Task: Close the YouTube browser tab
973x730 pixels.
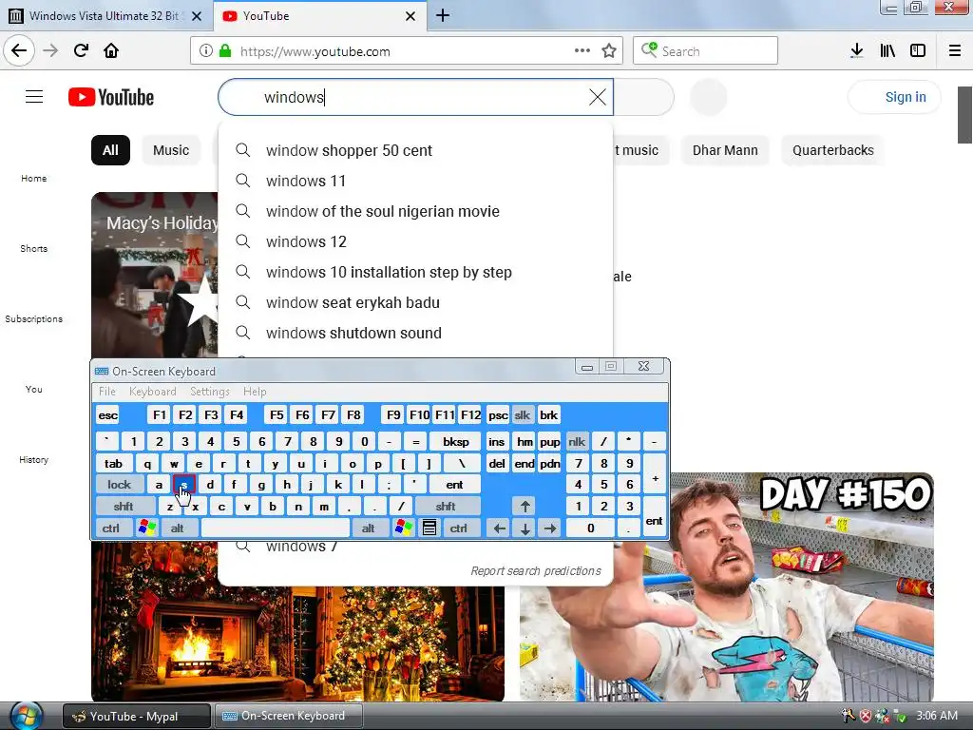Action: click(x=410, y=16)
